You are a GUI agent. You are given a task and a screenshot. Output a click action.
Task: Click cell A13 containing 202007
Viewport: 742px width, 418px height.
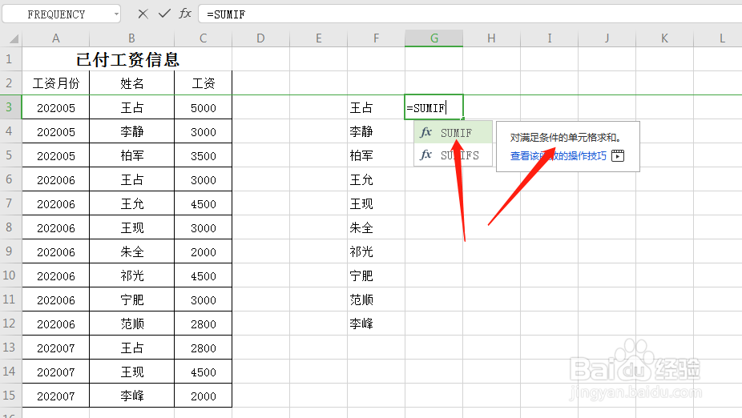[56, 348]
